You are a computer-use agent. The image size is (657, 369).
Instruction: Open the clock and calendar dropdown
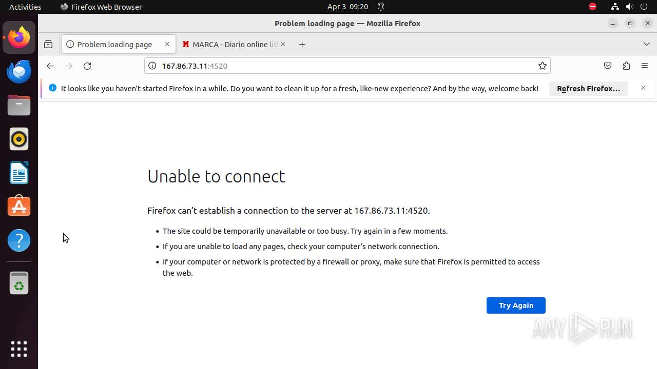point(347,7)
